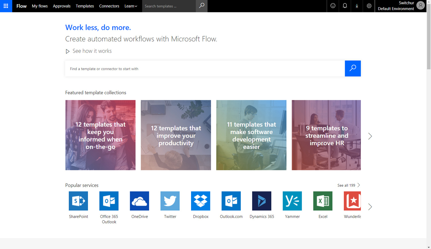Viewport: 431px width, 249px height.
Task: Open Flow settings gear
Action: click(x=369, y=6)
